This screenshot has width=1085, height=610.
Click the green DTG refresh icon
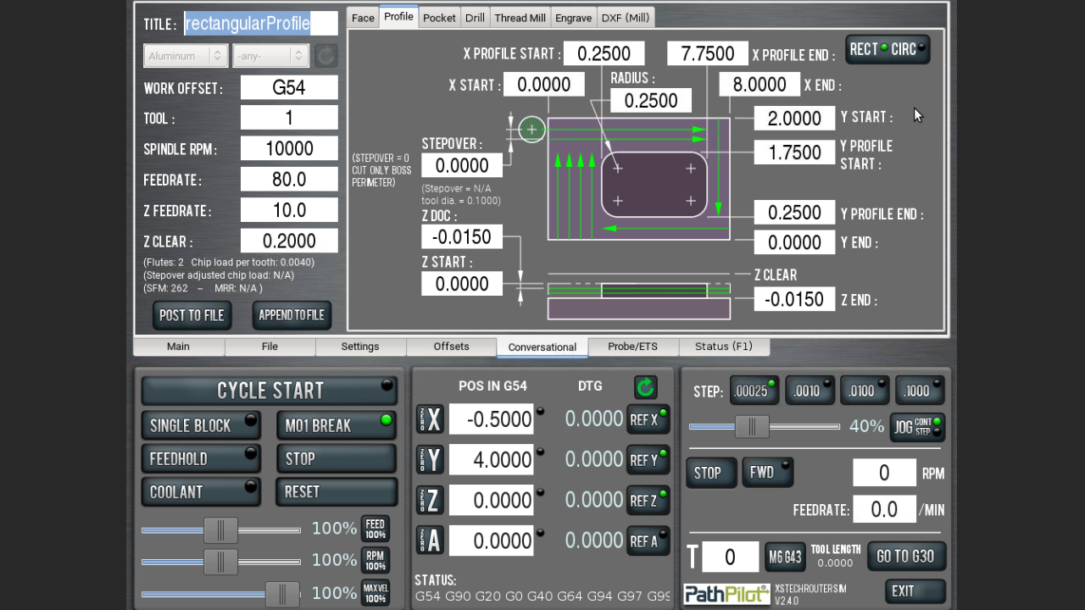(646, 387)
